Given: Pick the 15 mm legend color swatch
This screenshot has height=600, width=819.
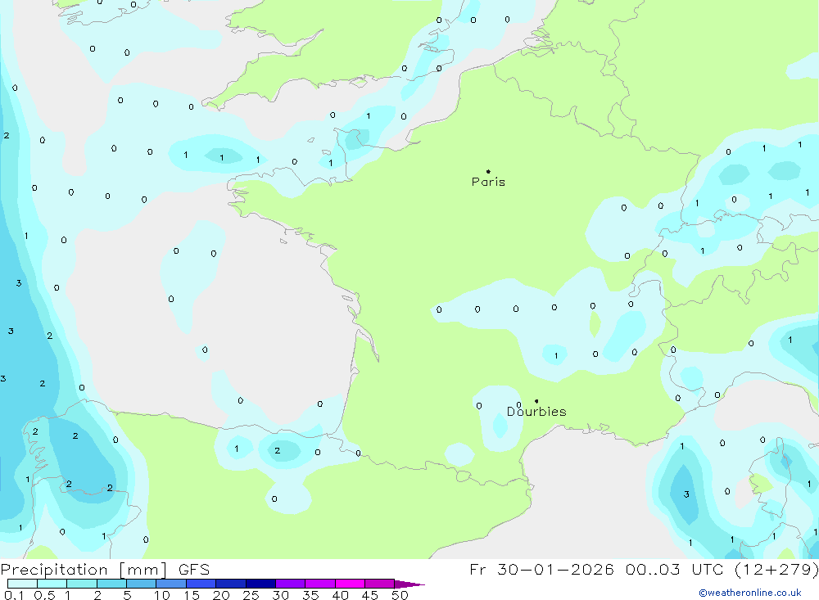Looking at the screenshot, I should [201, 584].
